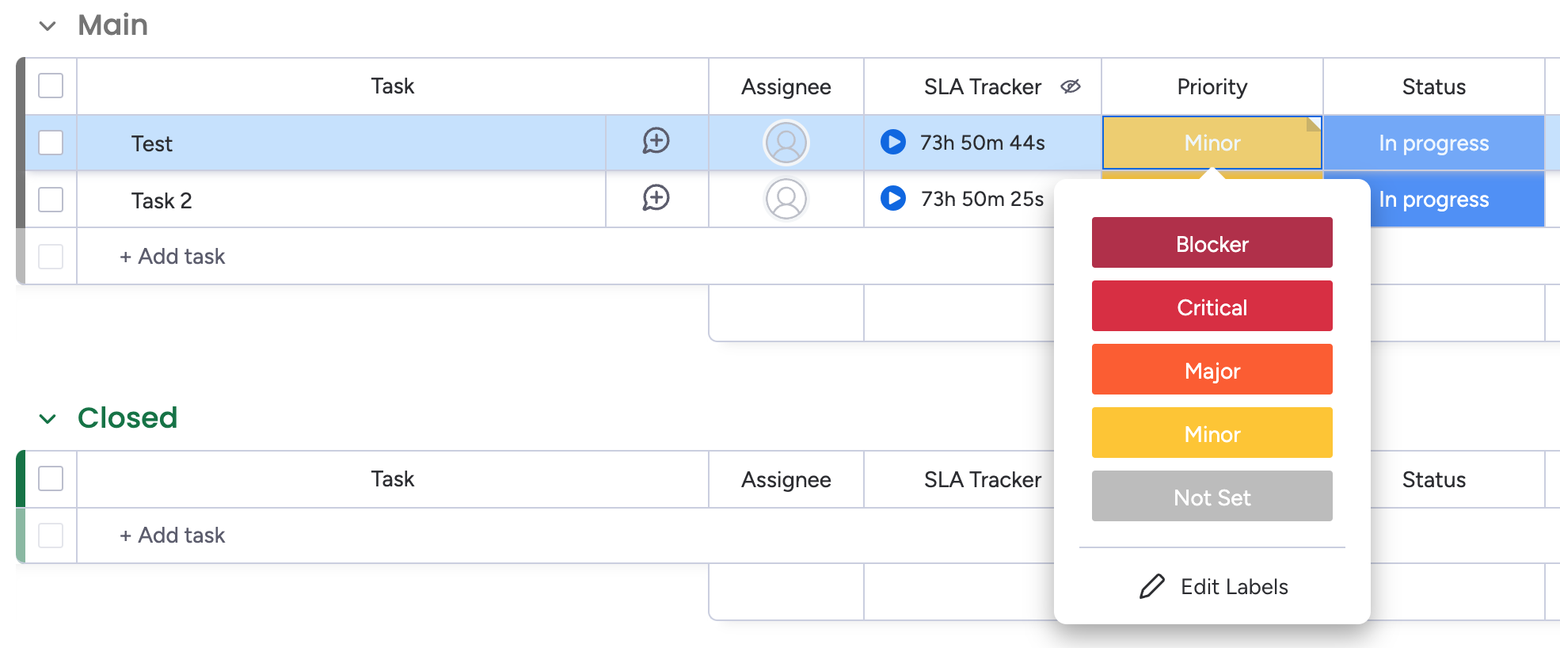Click the Assignee column header in Main
This screenshot has width=1560, height=648.
coord(786,86)
